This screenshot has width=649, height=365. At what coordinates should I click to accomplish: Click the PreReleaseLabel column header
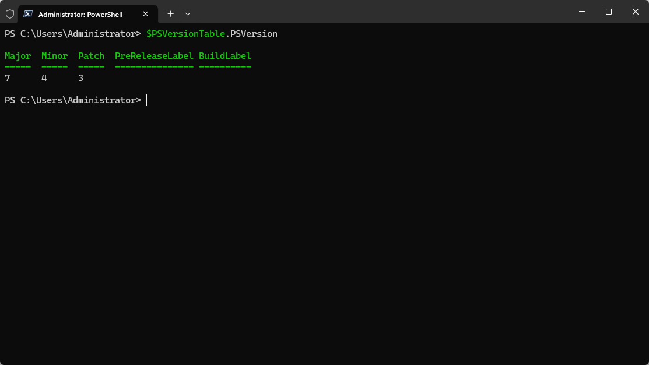(x=154, y=56)
